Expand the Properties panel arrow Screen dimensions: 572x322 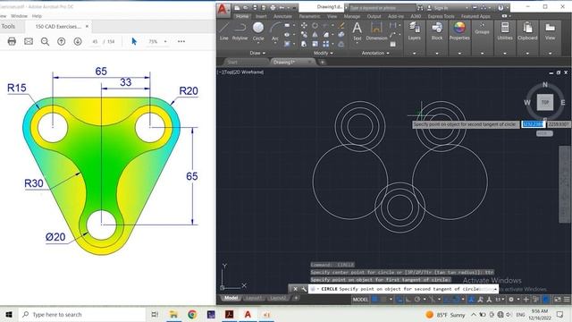click(x=459, y=54)
